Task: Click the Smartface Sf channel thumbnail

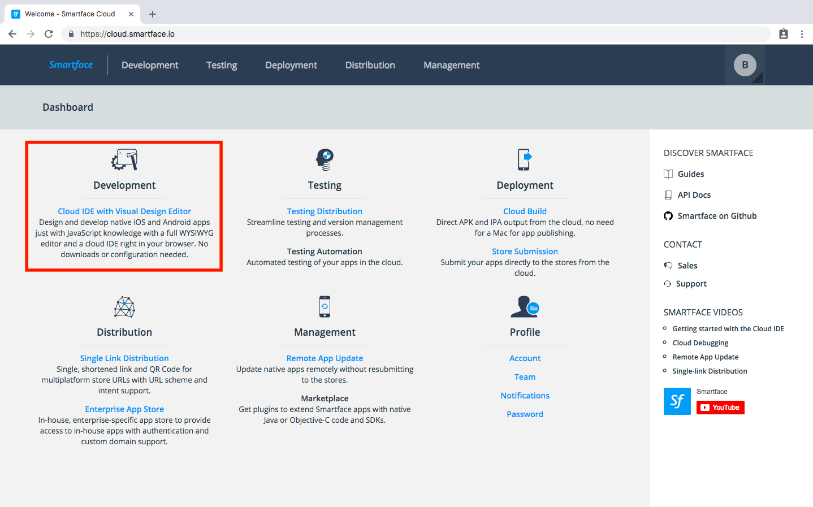Action: 677,401
